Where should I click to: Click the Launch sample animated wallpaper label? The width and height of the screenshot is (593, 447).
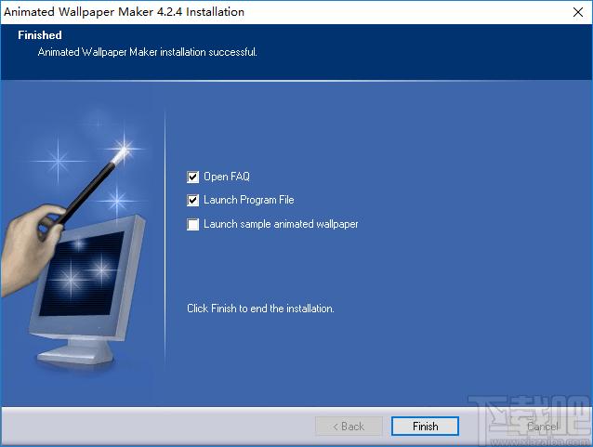(281, 224)
